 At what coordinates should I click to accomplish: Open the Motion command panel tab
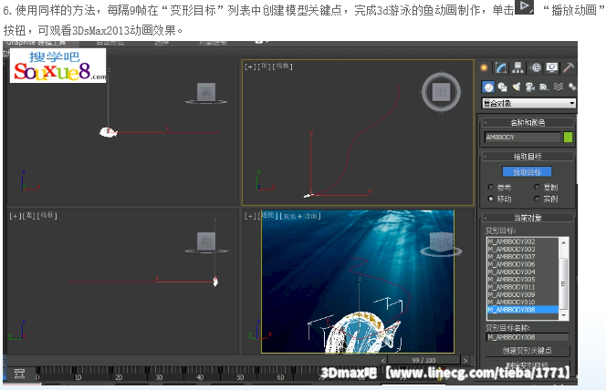[x=536, y=68]
